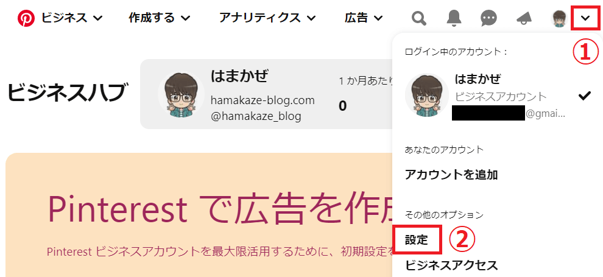Click the @hamakaze_blog username
Image resolution: width=603 pixels, height=277 pixels.
pos(256,116)
